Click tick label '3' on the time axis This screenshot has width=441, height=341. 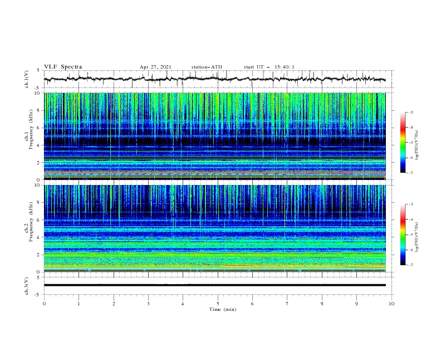148,304
